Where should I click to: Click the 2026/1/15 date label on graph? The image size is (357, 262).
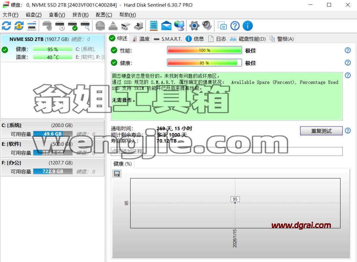tap(235, 238)
